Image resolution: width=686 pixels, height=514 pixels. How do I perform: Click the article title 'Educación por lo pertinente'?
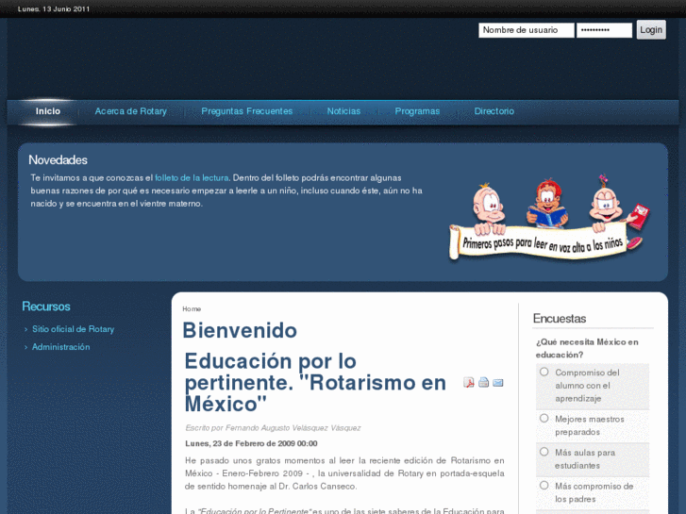(315, 382)
